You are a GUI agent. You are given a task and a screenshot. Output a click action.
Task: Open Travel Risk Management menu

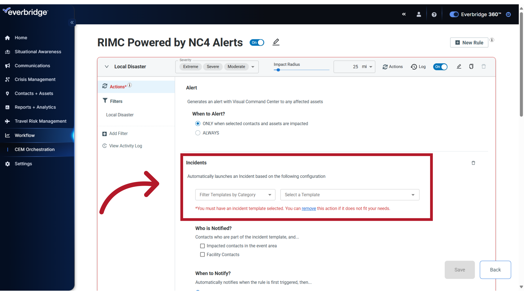[40, 121]
